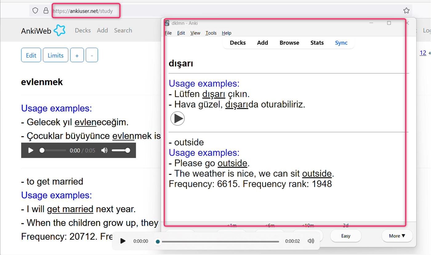Image resolution: width=431 pixels, height=255 pixels.
Task: Open the View menu
Action: click(x=195, y=33)
